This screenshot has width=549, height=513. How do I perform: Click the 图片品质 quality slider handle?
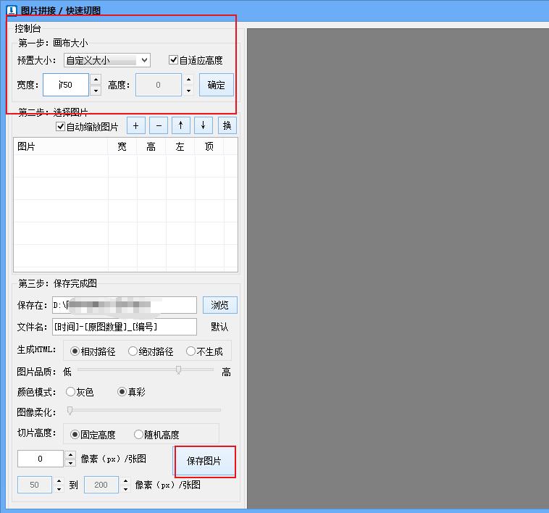[178, 370]
